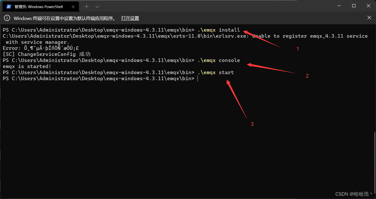Click the last empty PS prompt line

[99, 79]
